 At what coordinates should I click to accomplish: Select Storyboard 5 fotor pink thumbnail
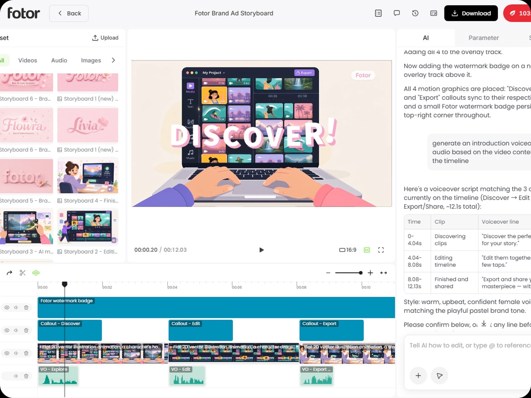[x=26, y=176]
